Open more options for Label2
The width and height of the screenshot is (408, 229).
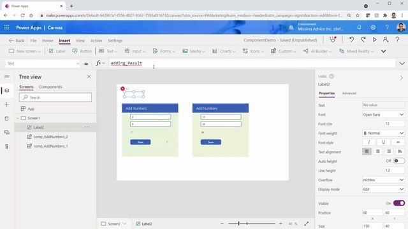[87, 127]
